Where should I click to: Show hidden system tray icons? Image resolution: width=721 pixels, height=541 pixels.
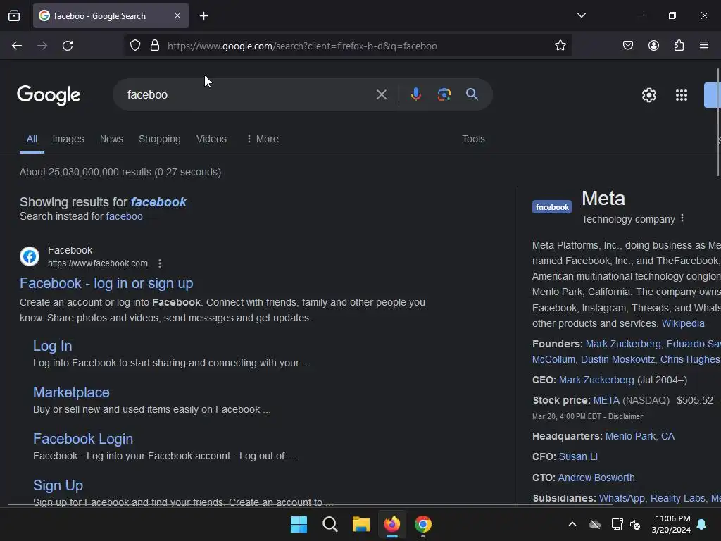pos(572,524)
